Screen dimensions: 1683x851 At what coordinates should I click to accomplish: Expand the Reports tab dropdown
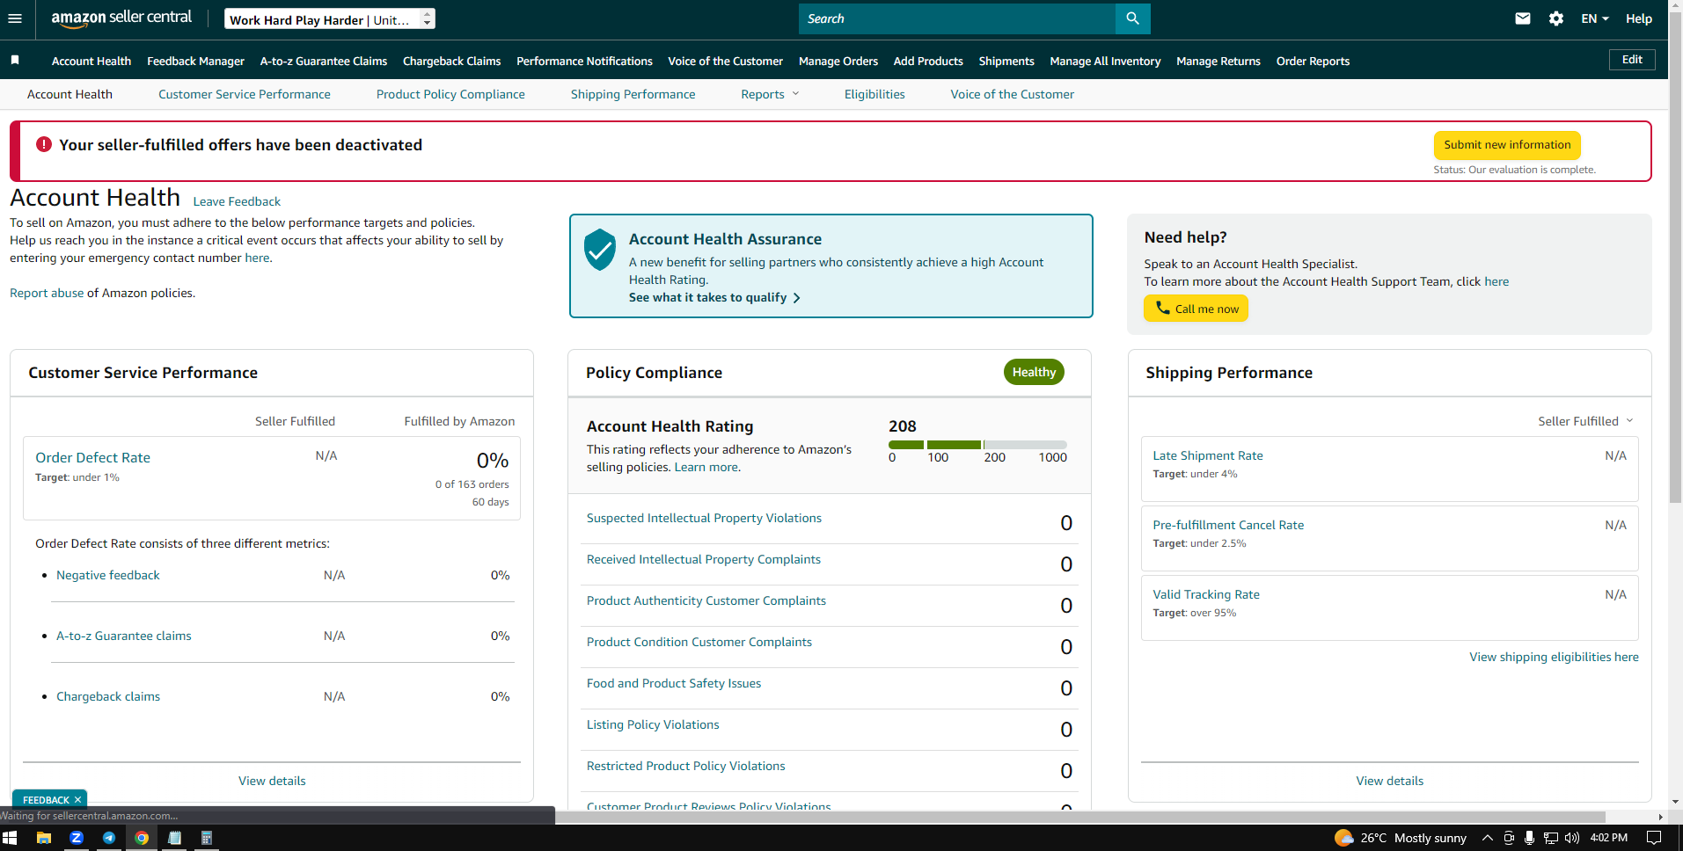click(770, 94)
